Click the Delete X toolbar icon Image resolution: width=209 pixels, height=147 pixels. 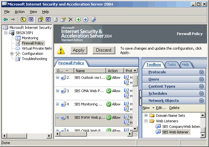click(71, 20)
